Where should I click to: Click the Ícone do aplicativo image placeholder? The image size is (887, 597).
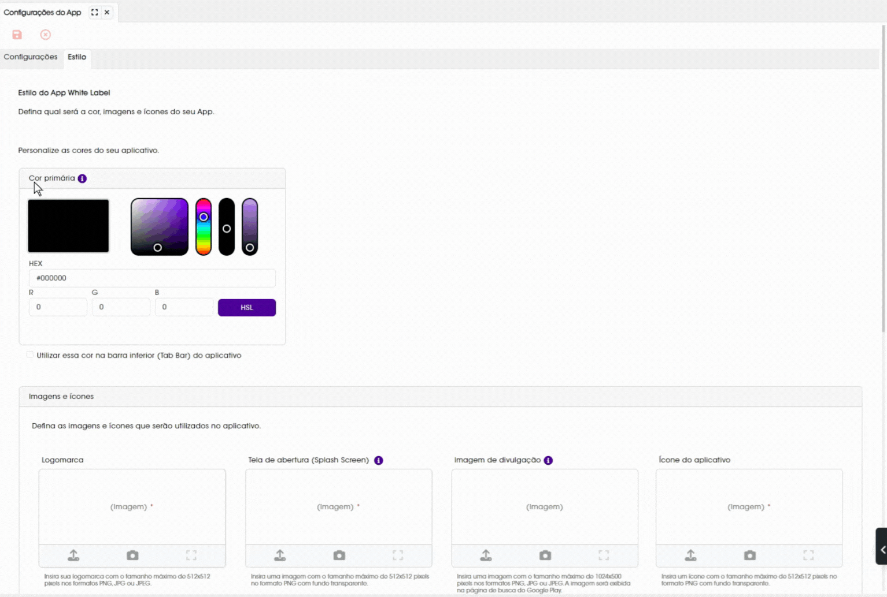749,507
